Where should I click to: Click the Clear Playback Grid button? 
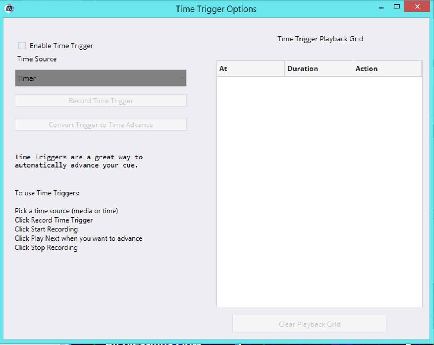click(309, 324)
